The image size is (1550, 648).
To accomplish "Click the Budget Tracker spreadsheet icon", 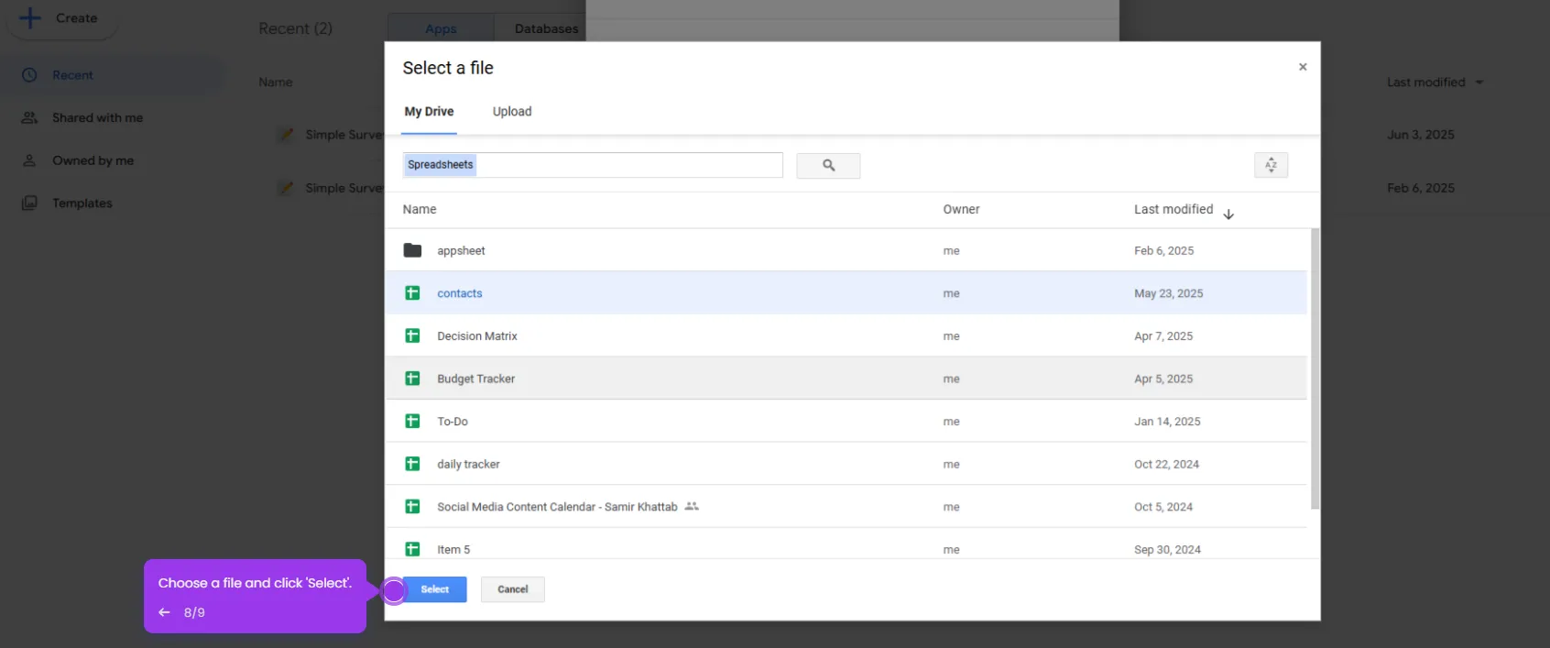I will [x=412, y=379].
